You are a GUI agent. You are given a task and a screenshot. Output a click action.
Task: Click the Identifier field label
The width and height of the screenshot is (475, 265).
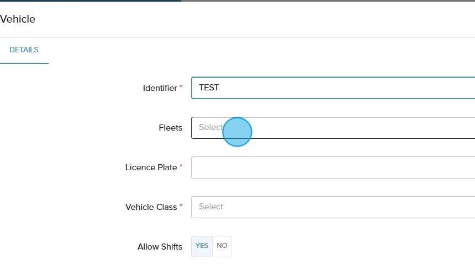pyautogui.click(x=160, y=88)
